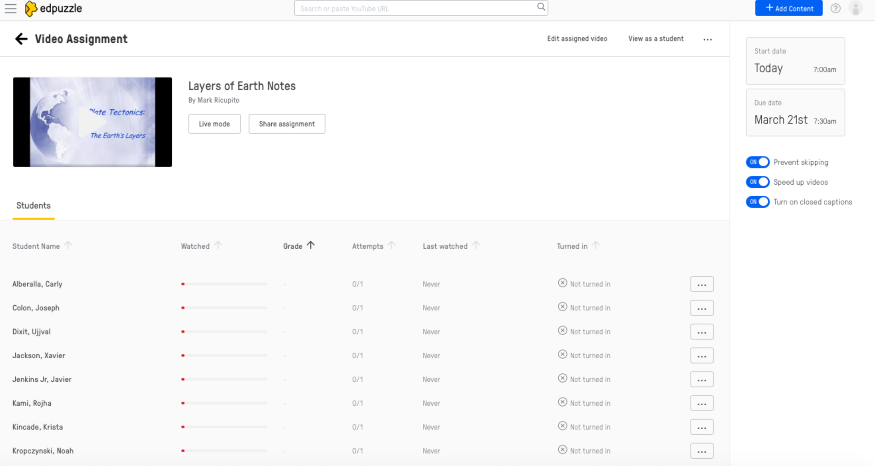Disable the Prevent skipping toggle
The width and height of the screenshot is (875, 466).
pyautogui.click(x=758, y=162)
